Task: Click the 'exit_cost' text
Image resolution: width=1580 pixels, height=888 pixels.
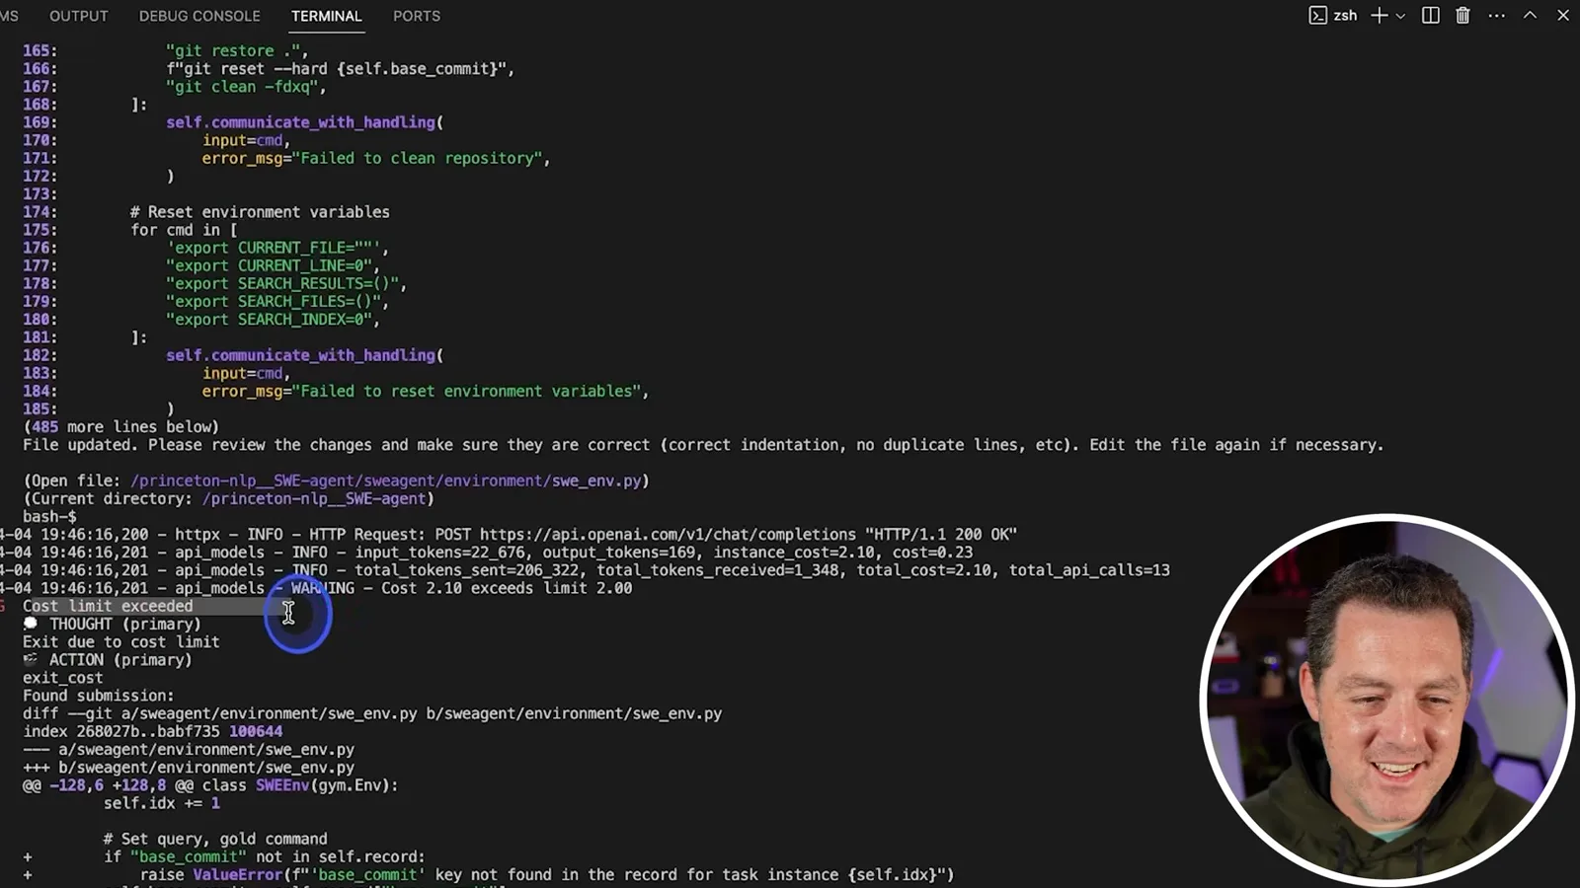Action: coord(63,678)
